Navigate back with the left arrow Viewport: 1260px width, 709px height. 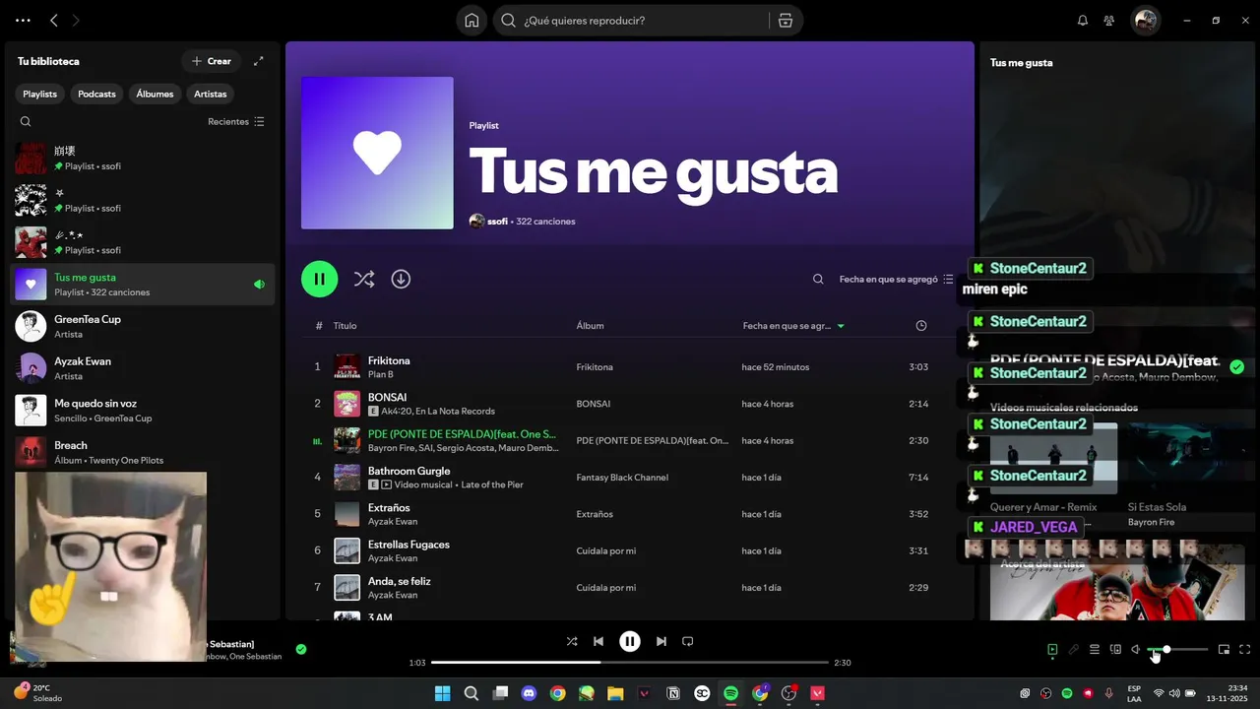54,21
